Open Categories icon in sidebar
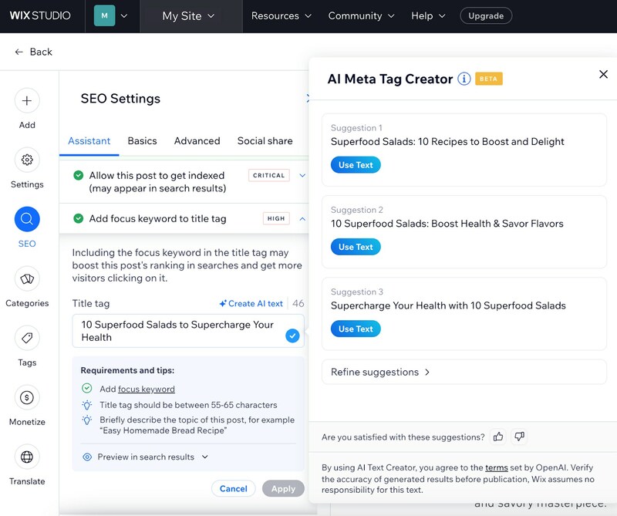 pos(27,278)
